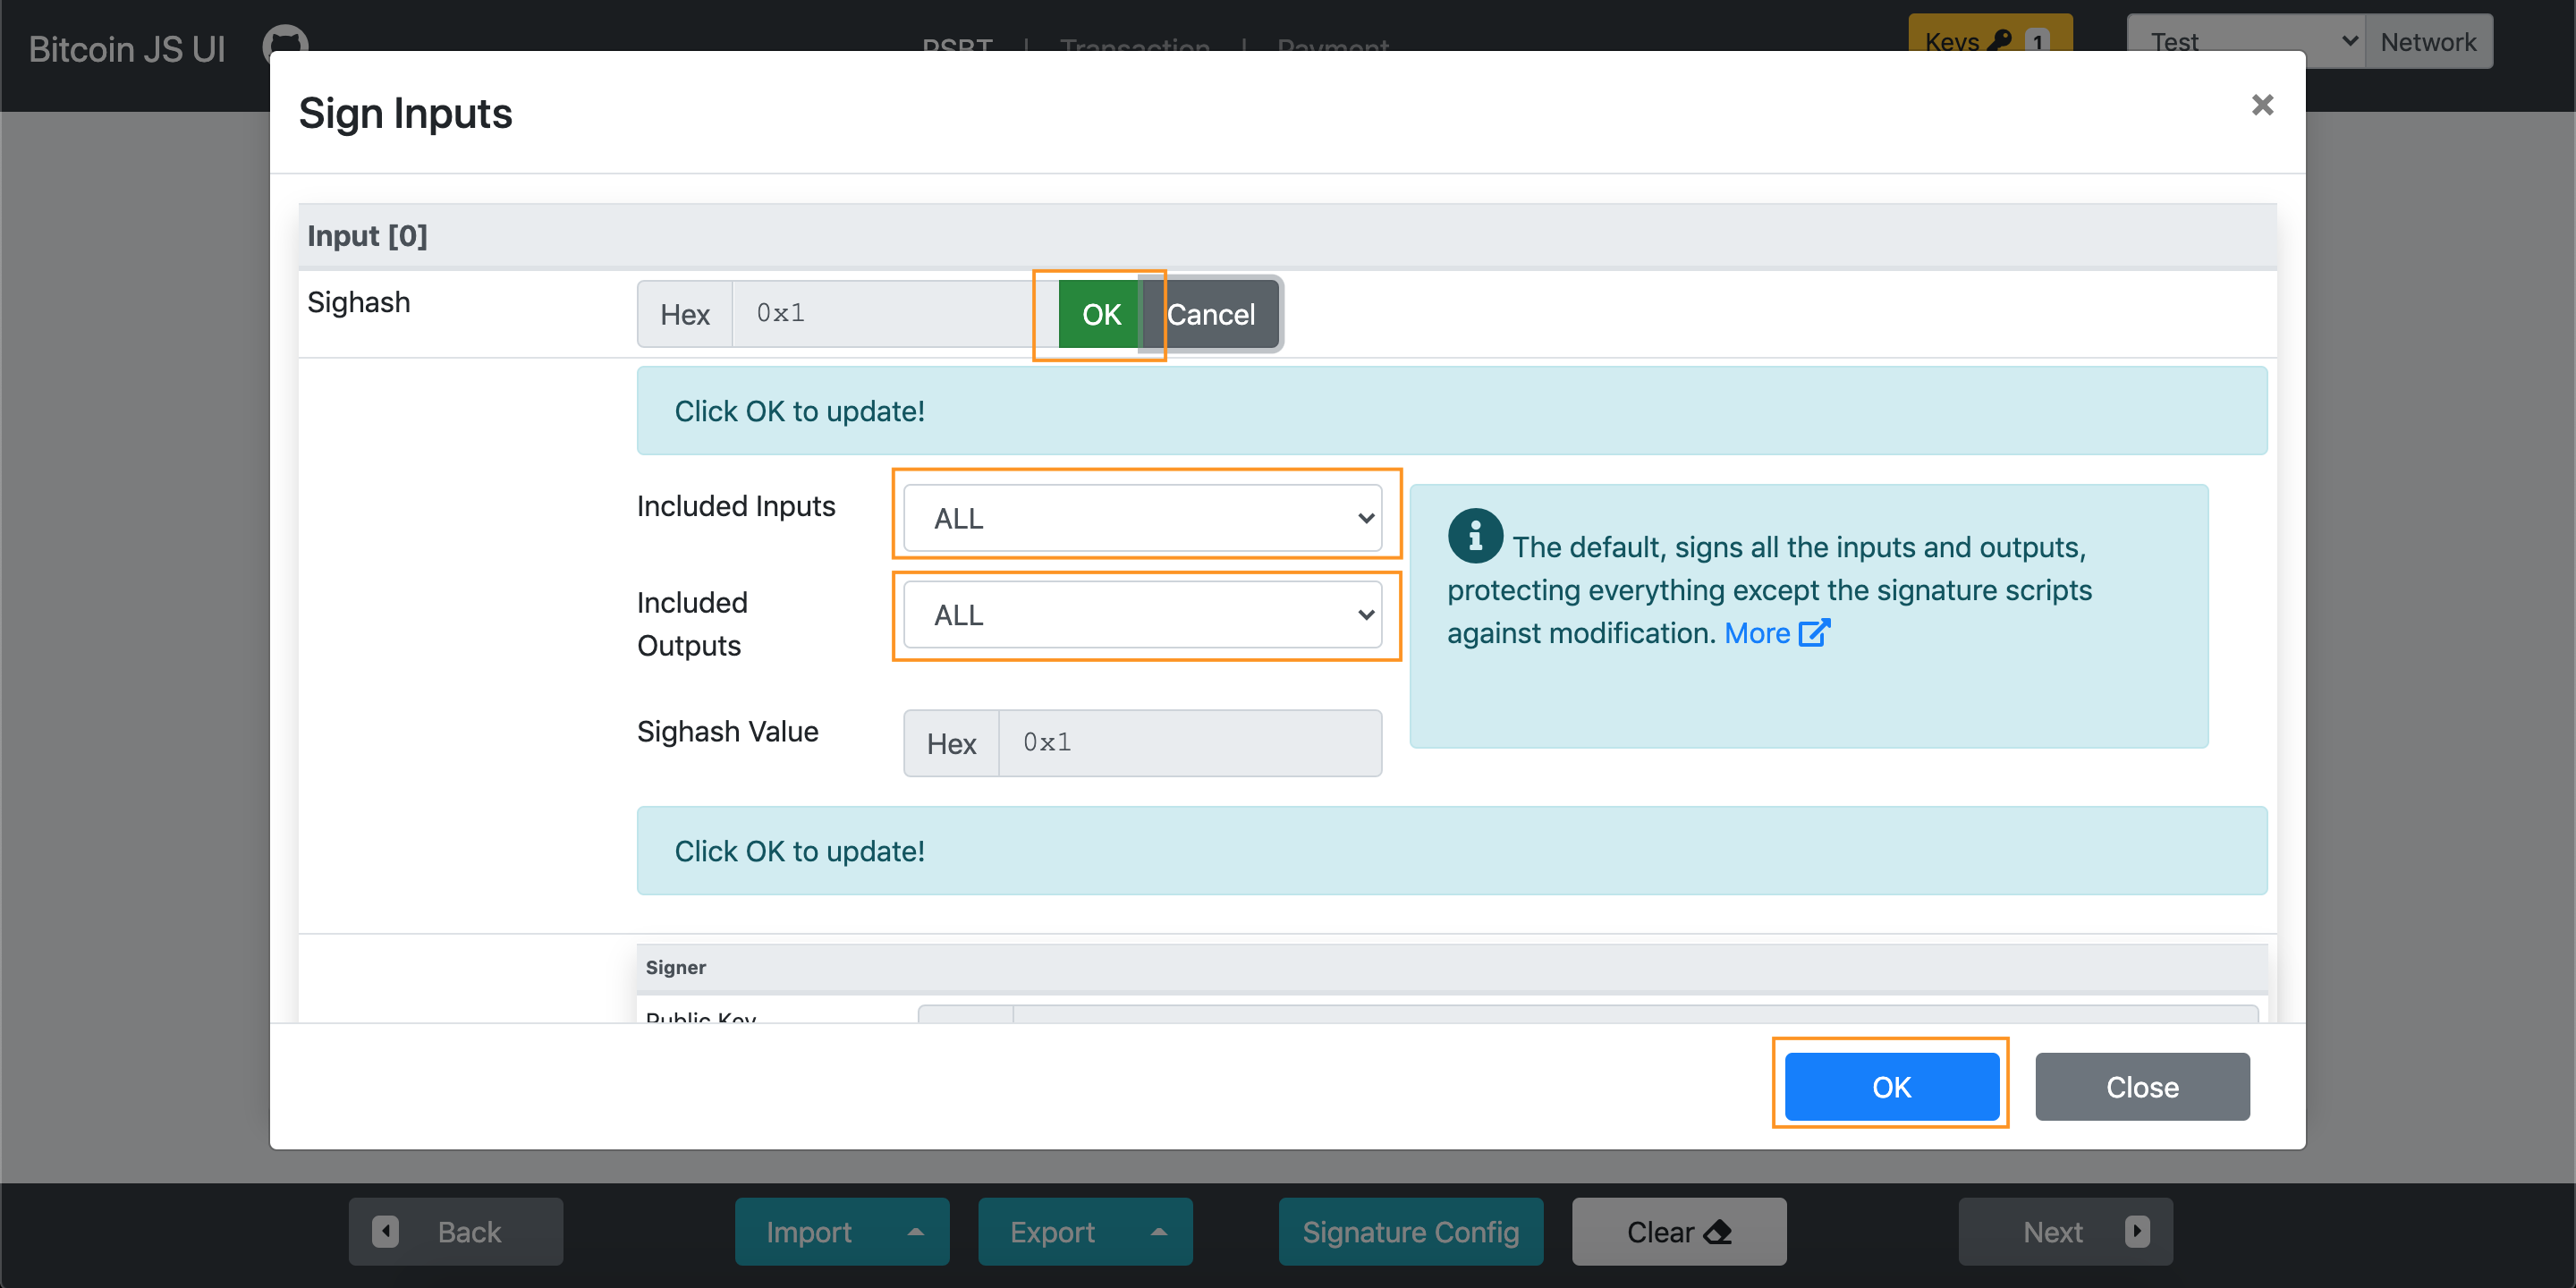This screenshot has width=2576, height=1288.
Task: Click the gray Close button
Action: pyautogui.click(x=2142, y=1086)
